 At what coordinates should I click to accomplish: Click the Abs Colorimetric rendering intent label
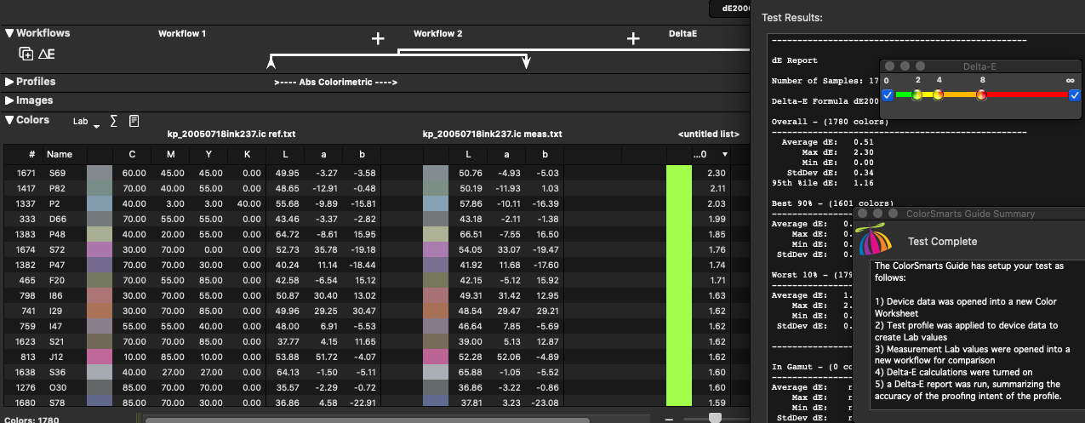(x=335, y=83)
